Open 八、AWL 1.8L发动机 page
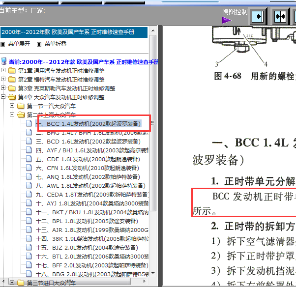The height and width of the screenshot is (287, 296). [90, 186]
